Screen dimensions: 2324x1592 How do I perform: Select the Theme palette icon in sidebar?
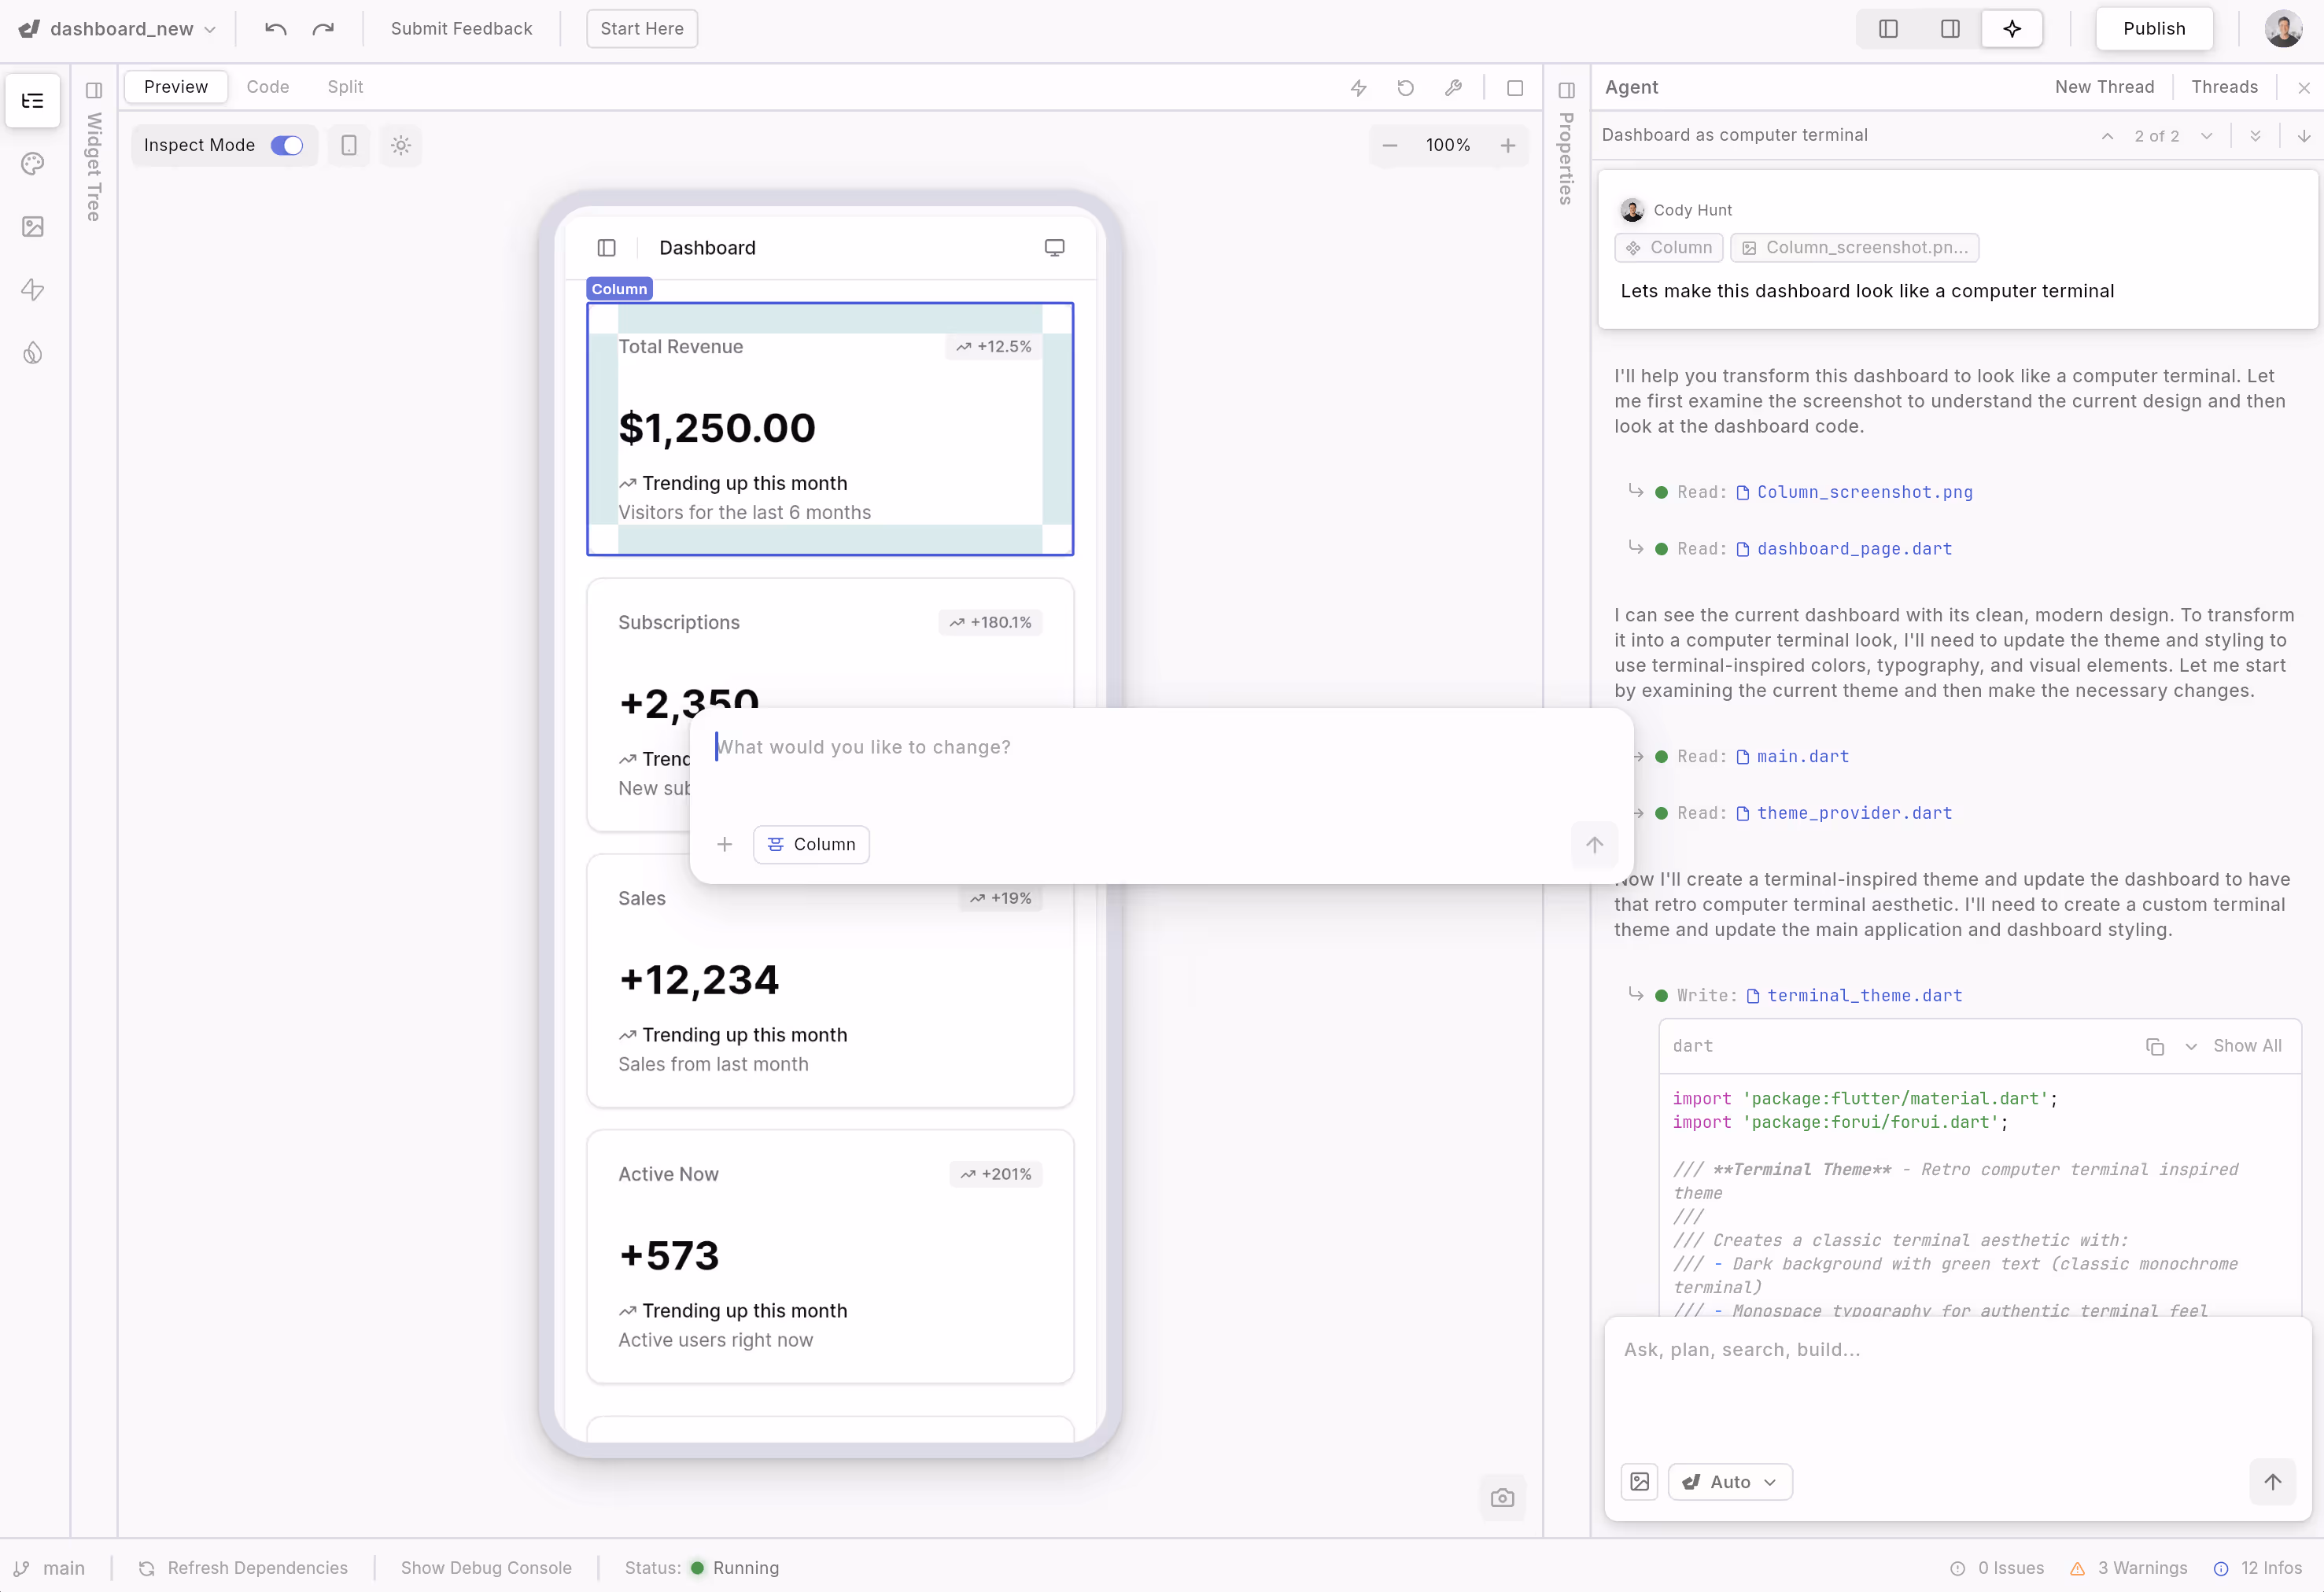tap(33, 164)
